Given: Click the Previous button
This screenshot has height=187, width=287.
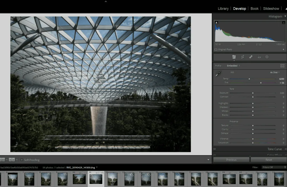Looking at the screenshot, I should pos(231,160).
